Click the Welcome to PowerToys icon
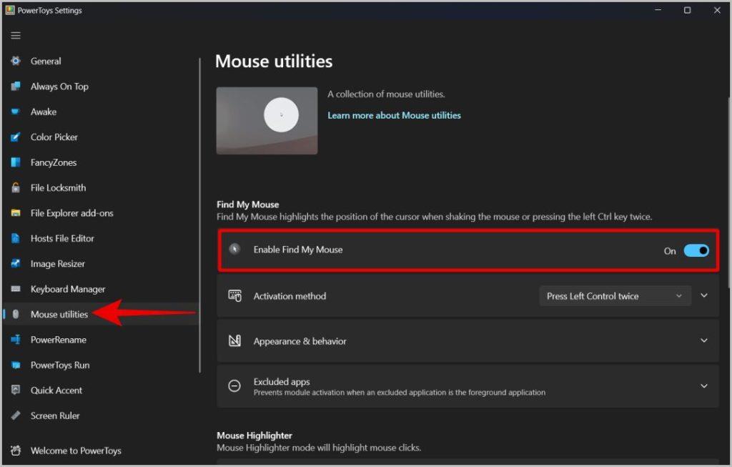This screenshot has width=732, height=467. coord(16,451)
